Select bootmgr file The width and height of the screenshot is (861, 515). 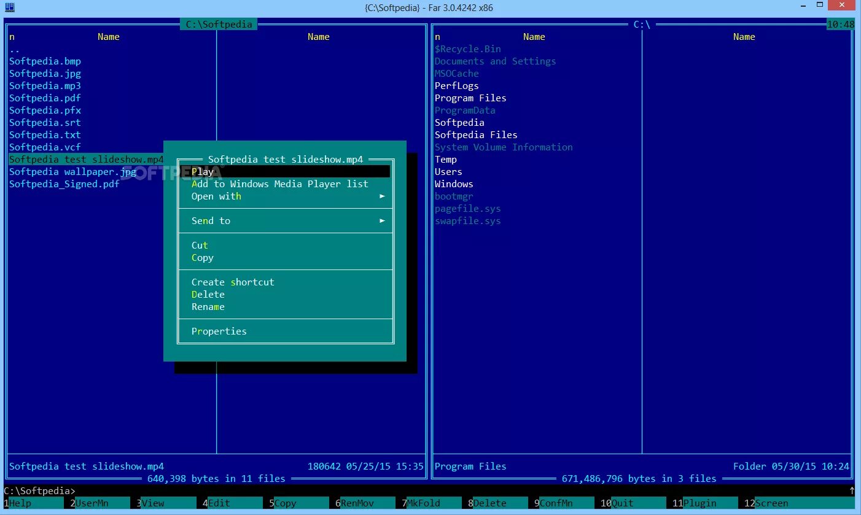[x=454, y=196]
